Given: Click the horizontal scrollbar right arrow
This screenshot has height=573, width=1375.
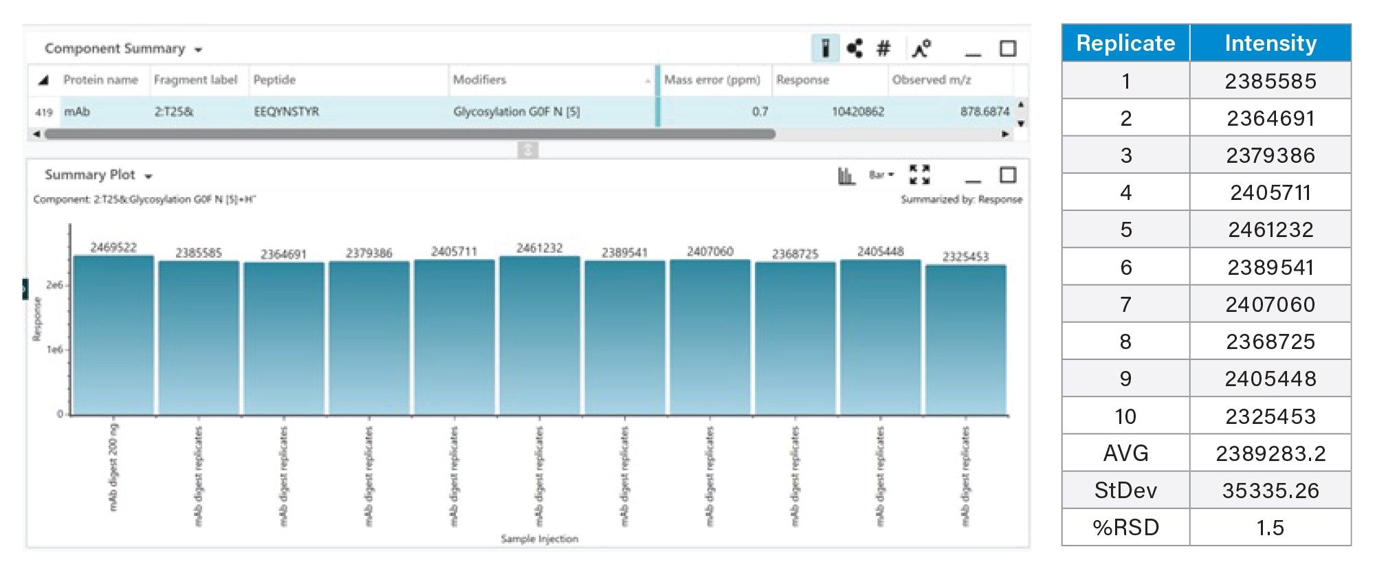Looking at the screenshot, I should coord(1006,134).
